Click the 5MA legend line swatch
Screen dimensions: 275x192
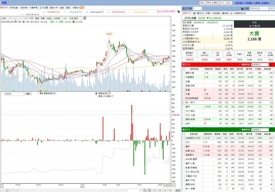[x=44, y=12]
